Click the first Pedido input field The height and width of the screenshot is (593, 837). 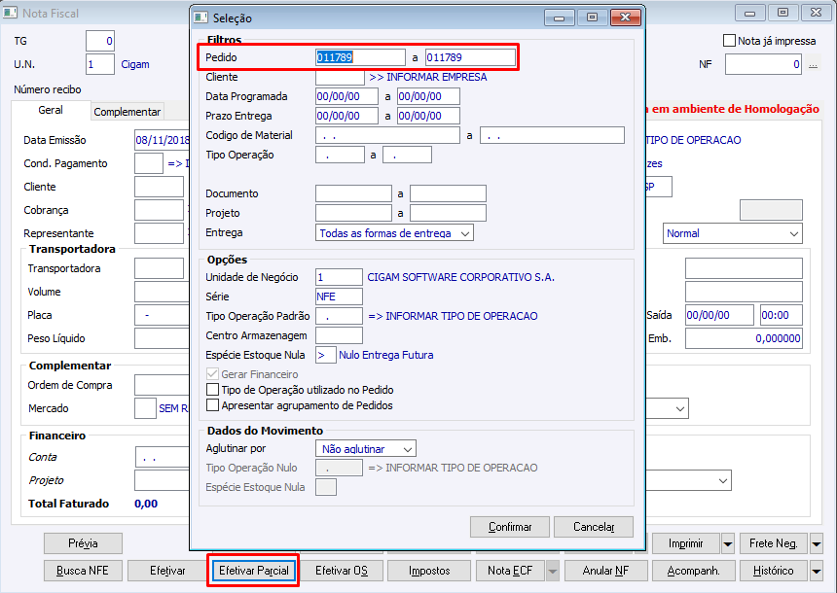pos(360,57)
